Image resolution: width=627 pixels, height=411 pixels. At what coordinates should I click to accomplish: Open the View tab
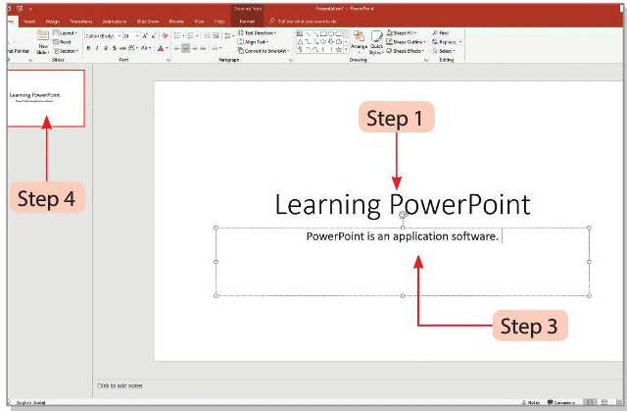coord(199,22)
